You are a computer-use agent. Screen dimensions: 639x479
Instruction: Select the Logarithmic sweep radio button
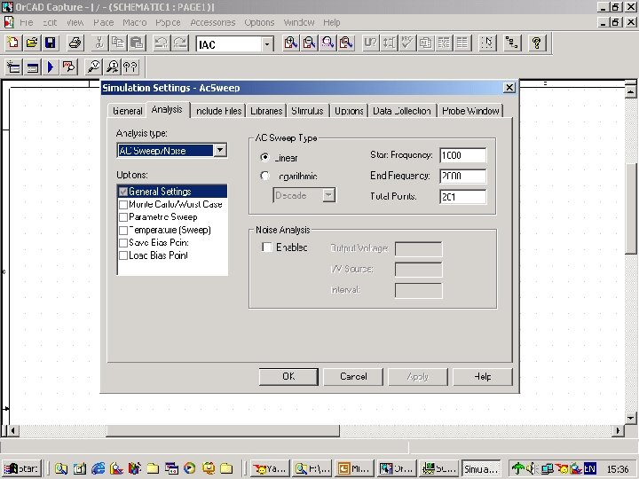pos(264,176)
